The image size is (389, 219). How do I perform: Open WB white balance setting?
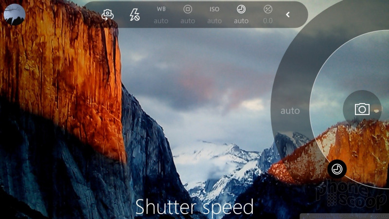[161, 15]
